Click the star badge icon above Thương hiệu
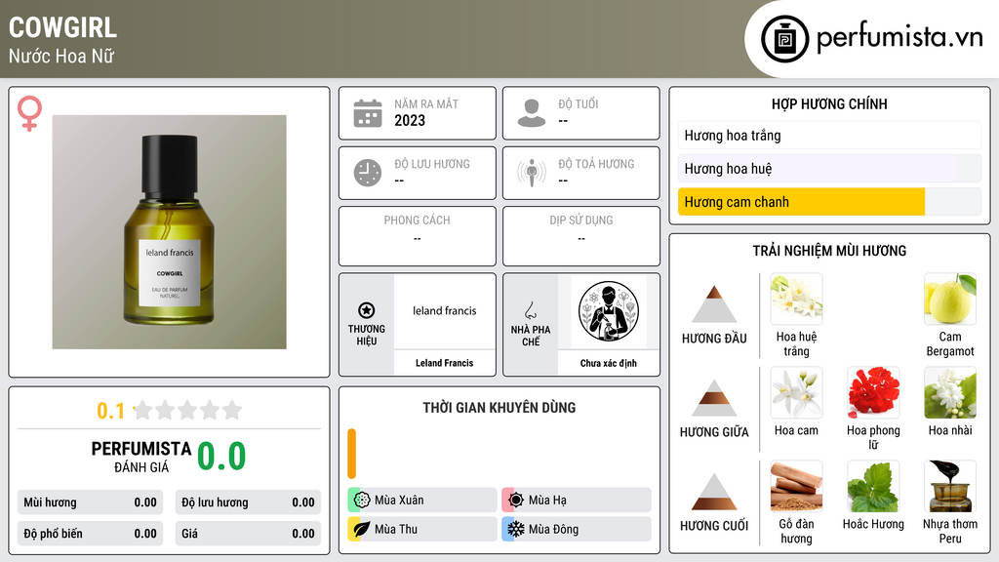Screen dimensions: 999x562 point(367,310)
